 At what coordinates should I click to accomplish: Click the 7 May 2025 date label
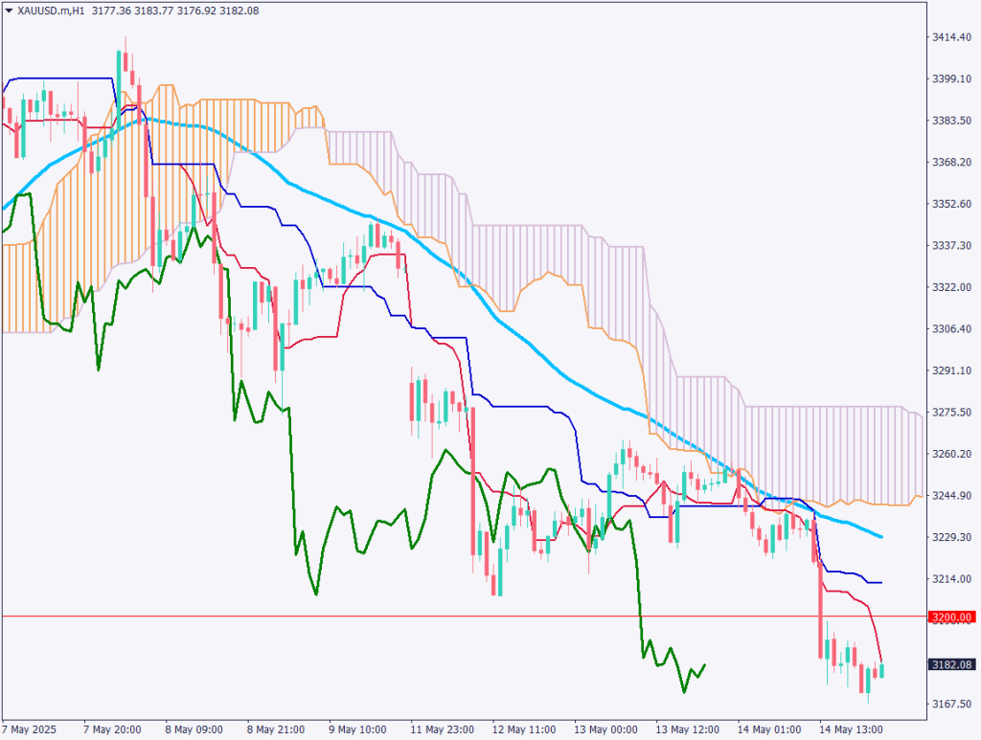[33, 729]
